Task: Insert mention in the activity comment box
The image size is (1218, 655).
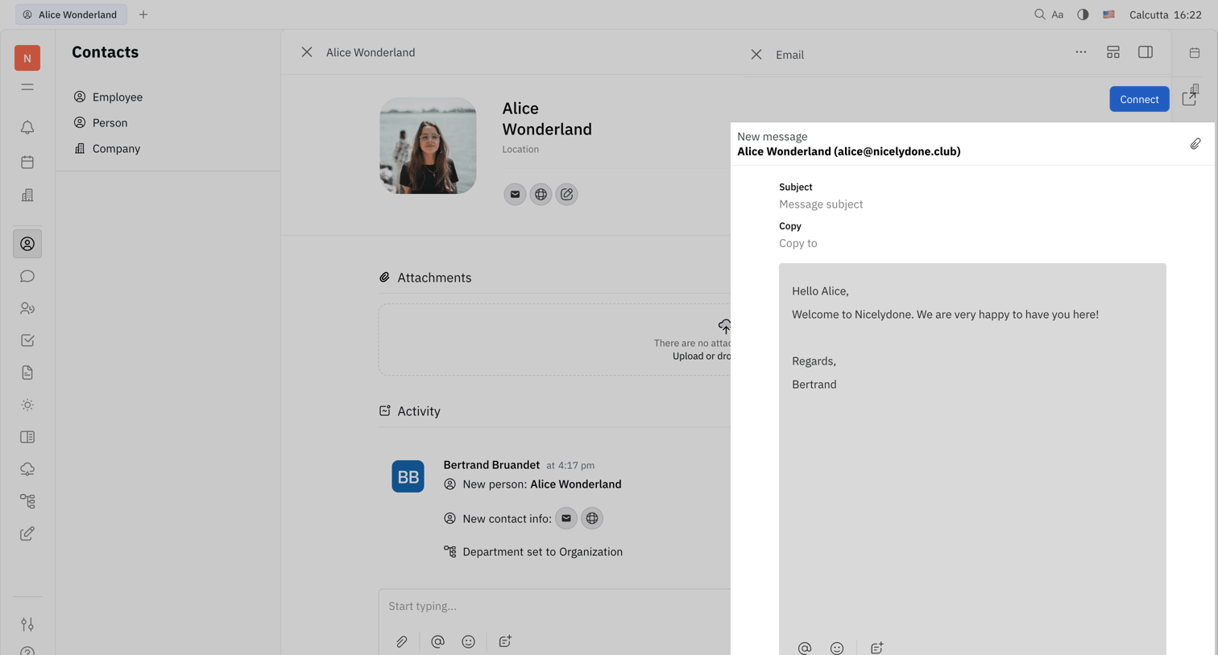Action: 437,641
